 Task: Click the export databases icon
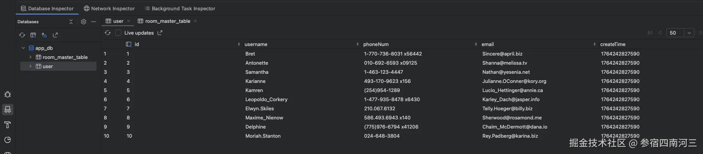tap(55, 35)
